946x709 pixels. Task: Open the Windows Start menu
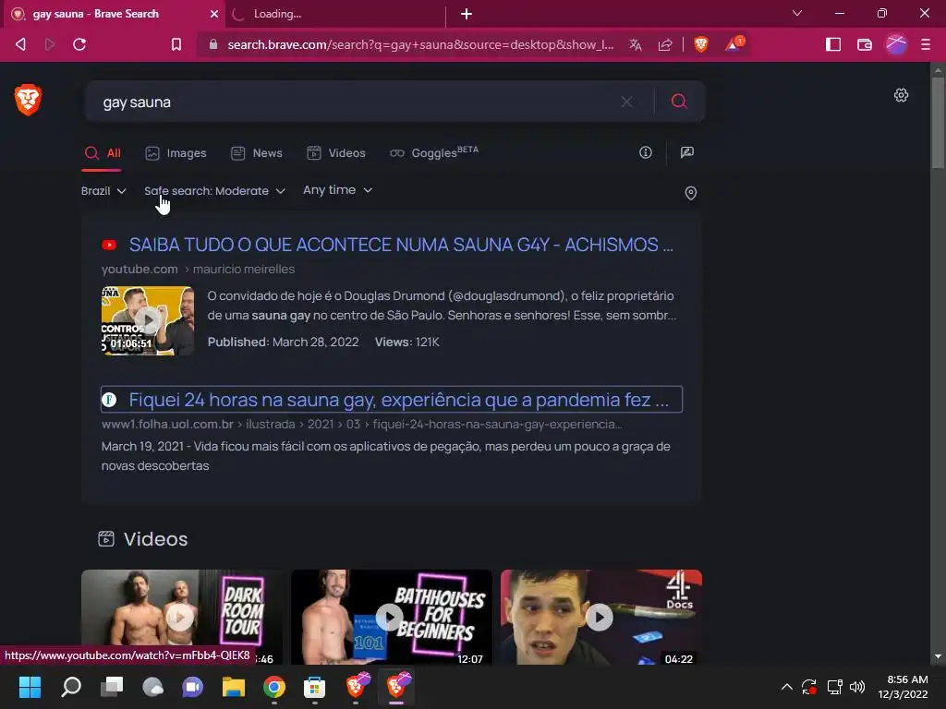pyautogui.click(x=30, y=687)
